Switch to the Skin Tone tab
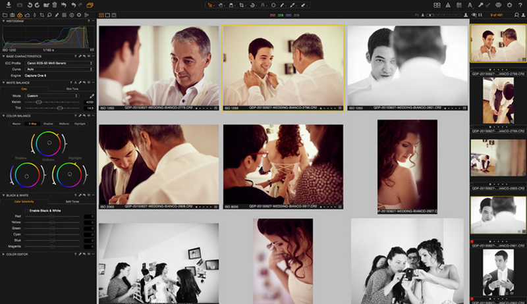 tap(72, 89)
